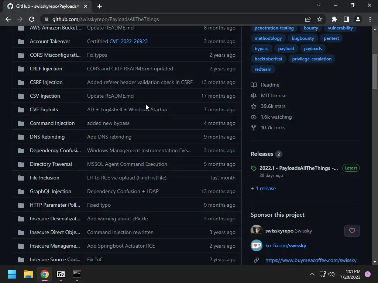Image resolution: width=378 pixels, height=283 pixels.
Task: Open the CVE-2022-26923 commit link
Action: (128, 41)
